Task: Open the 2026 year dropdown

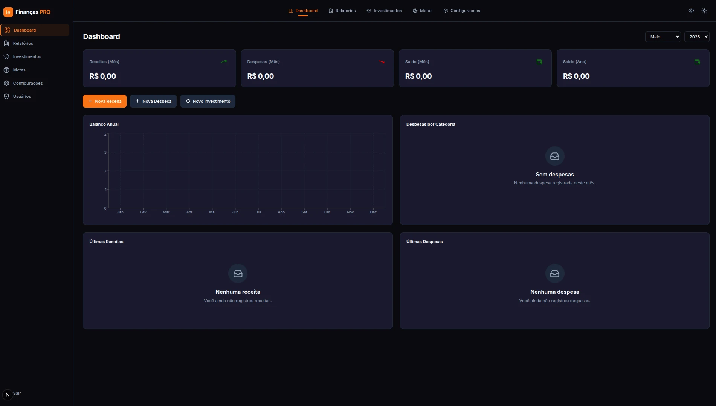Action: [x=697, y=36]
